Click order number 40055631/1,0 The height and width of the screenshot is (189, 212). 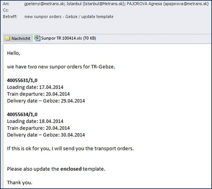[x=22, y=80]
